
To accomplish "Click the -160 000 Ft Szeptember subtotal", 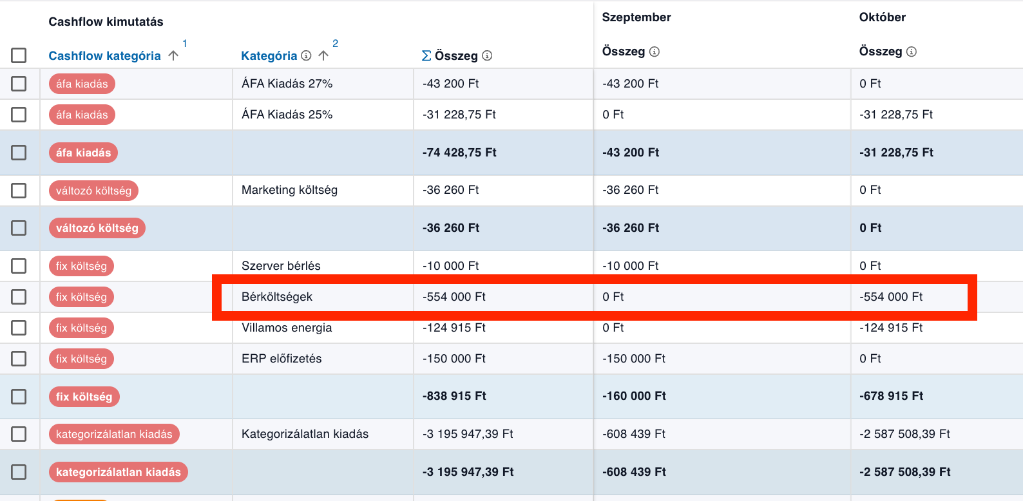I will [634, 396].
